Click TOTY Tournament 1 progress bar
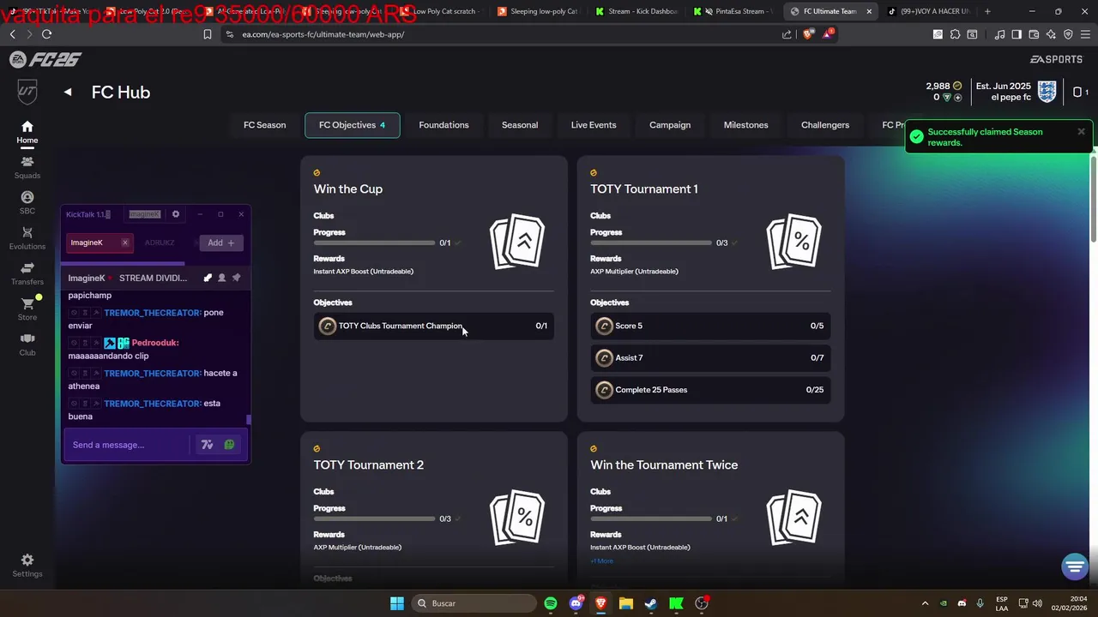 pos(651,243)
